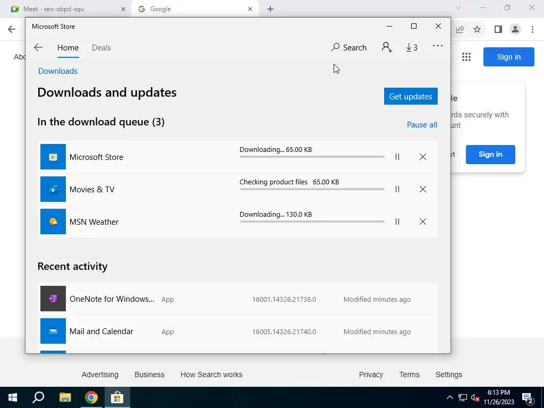Click the muted volume tray icon
544x408 pixels.
pyautogui.click(x=475, y=397)
